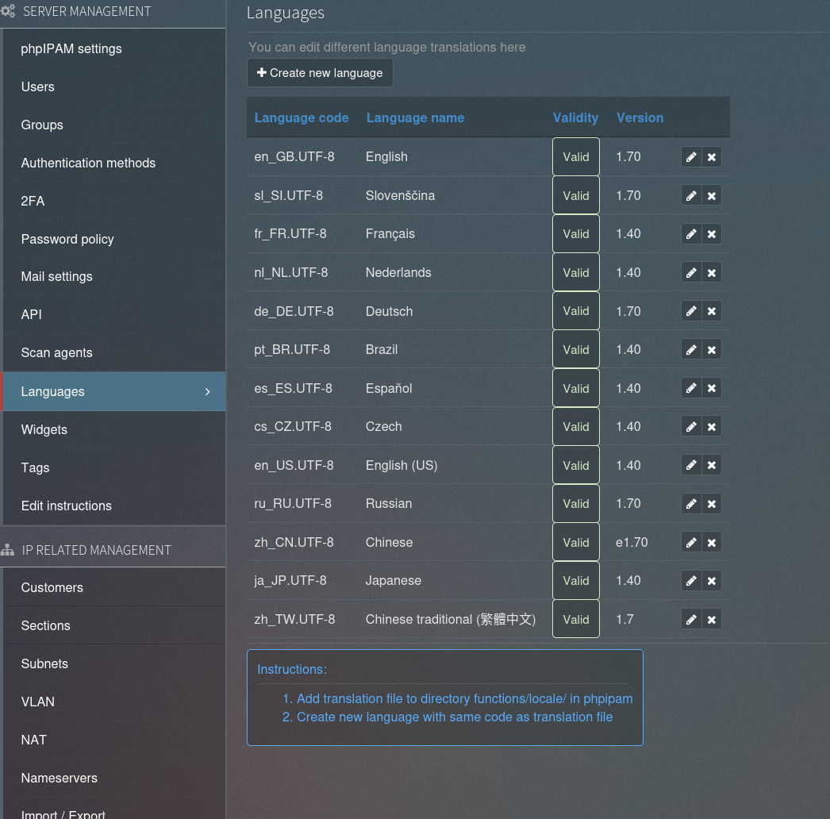The width and height of the screenshot is (830, 819).
Task: Expand the IP Related Management section header
Action: pyautogui.click(x=96, y=550)
